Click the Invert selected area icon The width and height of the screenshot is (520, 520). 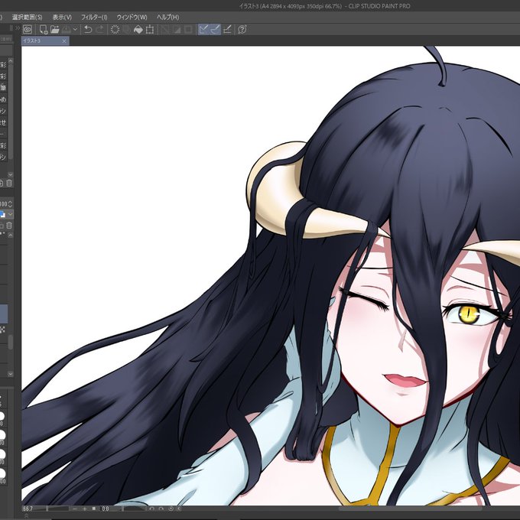point(177,30)
